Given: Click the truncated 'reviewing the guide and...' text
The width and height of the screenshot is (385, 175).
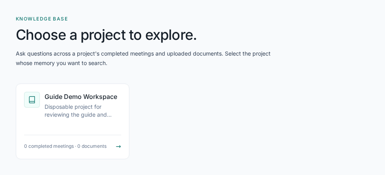Looking at the screenshot, I should [78, 115].
